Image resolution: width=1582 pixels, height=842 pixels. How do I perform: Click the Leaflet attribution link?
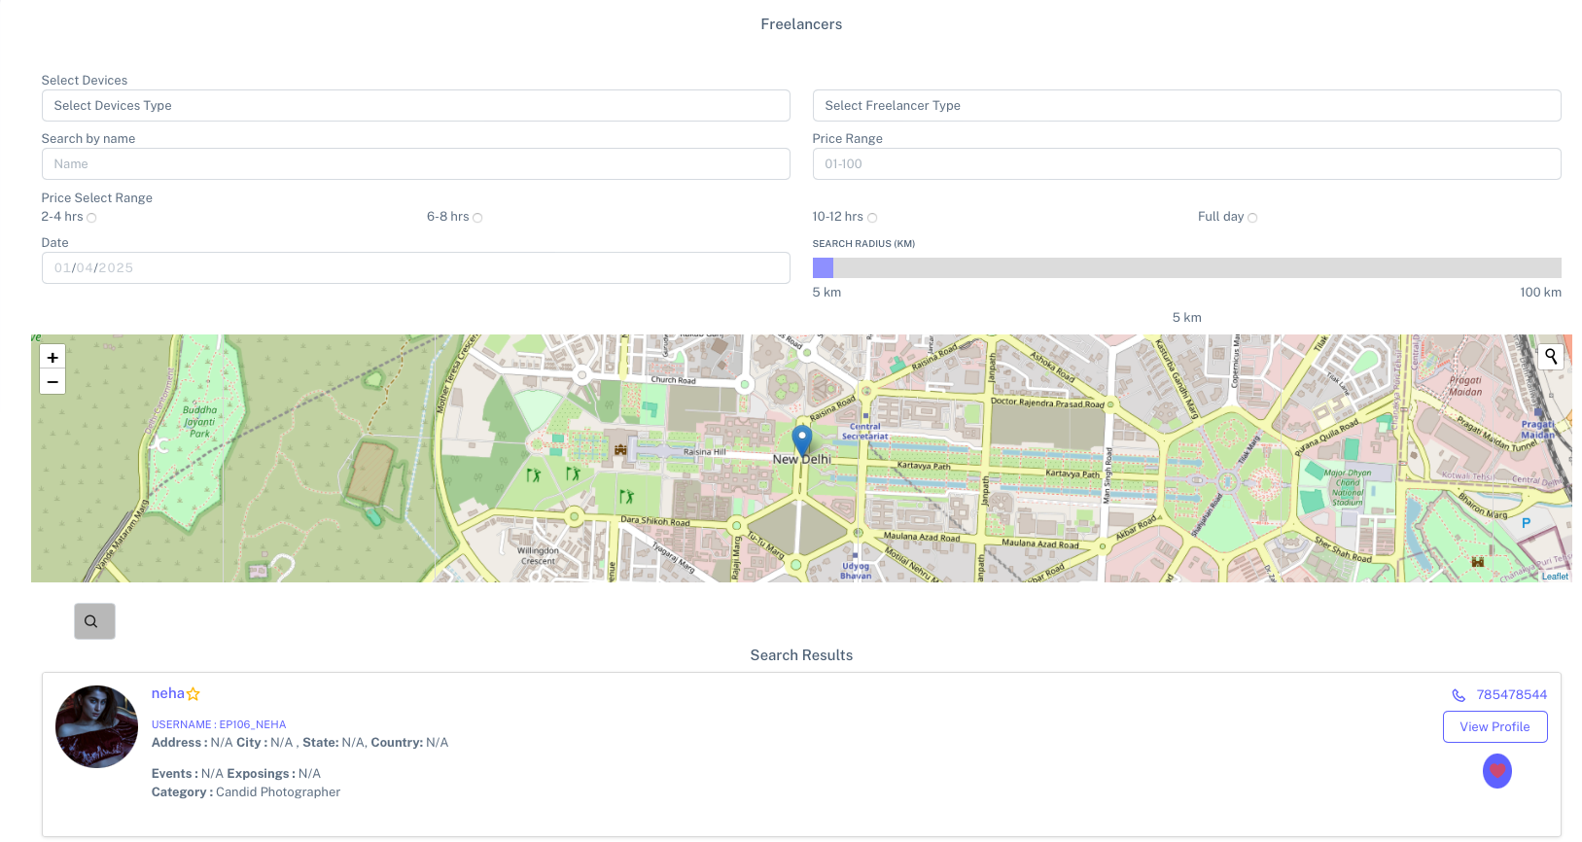[1555, 577]
